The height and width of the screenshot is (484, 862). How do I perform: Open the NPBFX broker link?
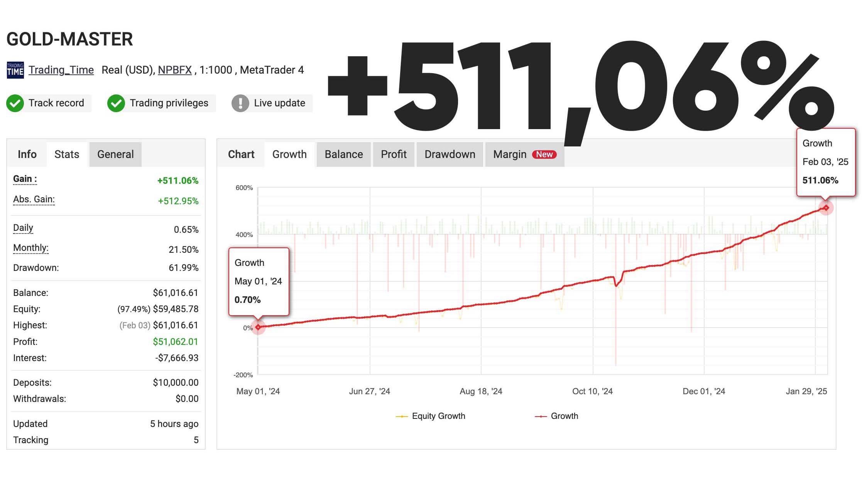(175, 70)
